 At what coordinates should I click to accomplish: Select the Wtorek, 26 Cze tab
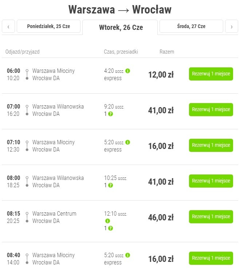[x=120, y=27]
